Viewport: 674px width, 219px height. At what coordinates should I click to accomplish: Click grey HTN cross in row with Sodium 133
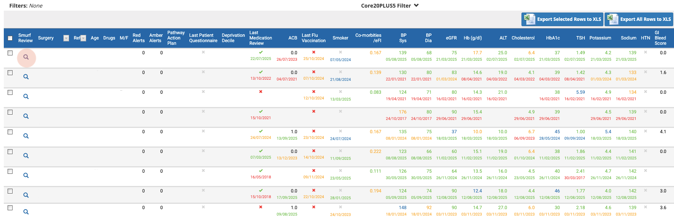[x=645, y=72]
